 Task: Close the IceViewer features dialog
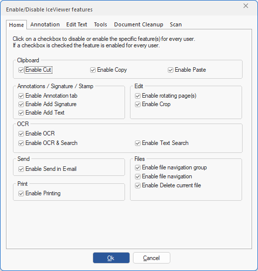coord(246,6)
